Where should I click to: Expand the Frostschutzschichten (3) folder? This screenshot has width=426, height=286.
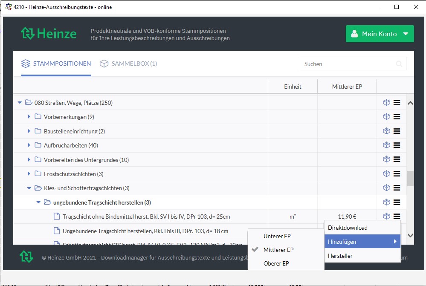tap(29, 174)
